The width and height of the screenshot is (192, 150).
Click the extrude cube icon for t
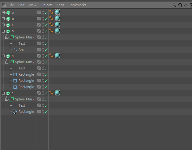[x=8, y=25]
